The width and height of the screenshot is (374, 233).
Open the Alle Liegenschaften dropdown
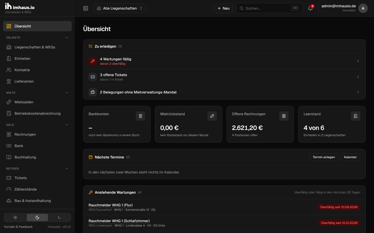(120, 8)
